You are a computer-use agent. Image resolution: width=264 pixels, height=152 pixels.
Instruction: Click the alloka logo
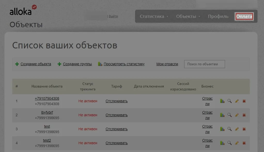[x=23, y=10]
